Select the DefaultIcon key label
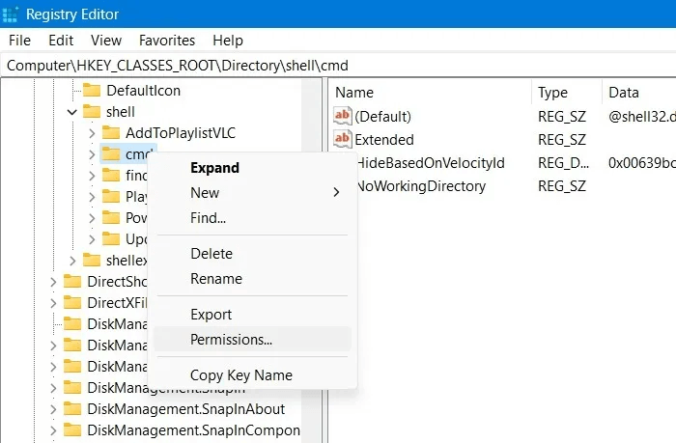 (144, 91)
